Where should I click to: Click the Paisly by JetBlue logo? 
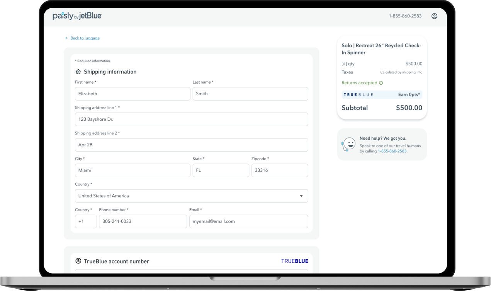77,16
